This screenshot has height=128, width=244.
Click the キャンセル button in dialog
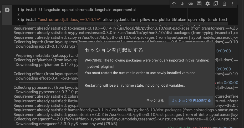[x=155, y=100]
